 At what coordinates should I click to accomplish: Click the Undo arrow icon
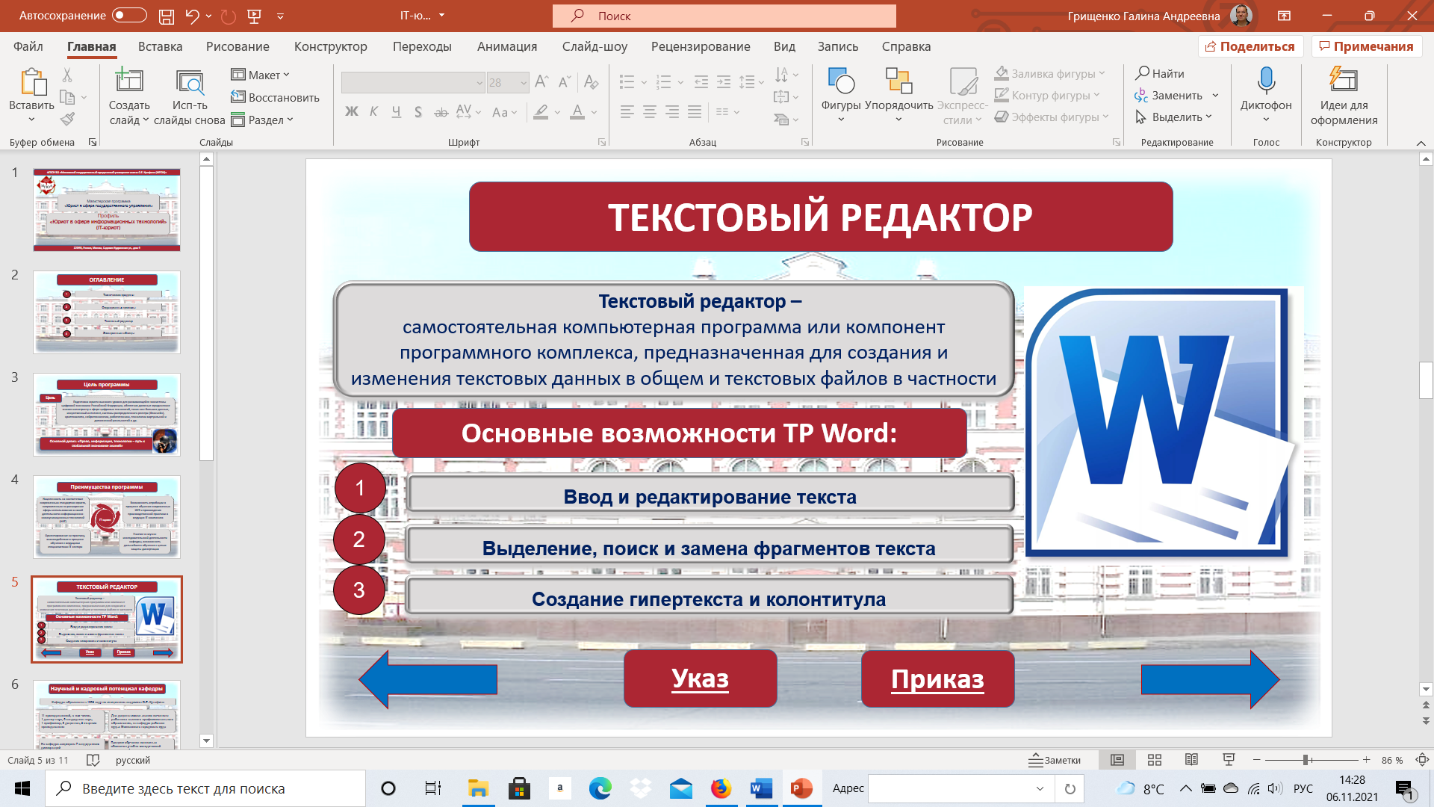tap(192, 16)
